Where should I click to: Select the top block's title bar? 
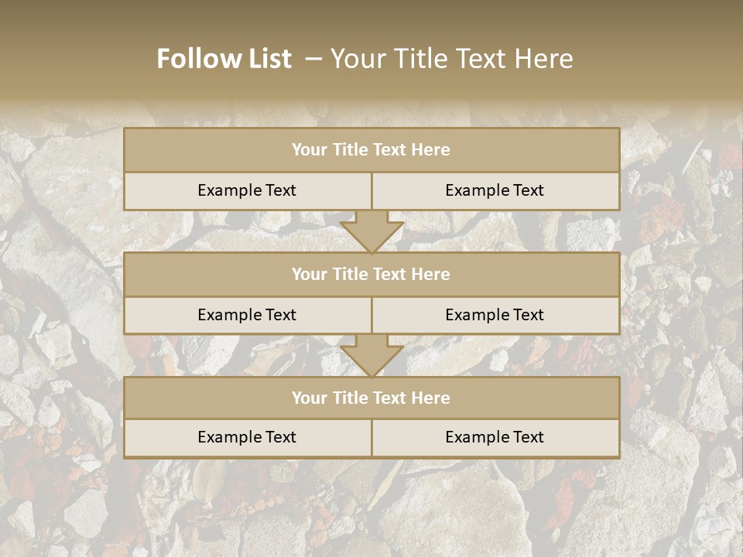point(372,149)
